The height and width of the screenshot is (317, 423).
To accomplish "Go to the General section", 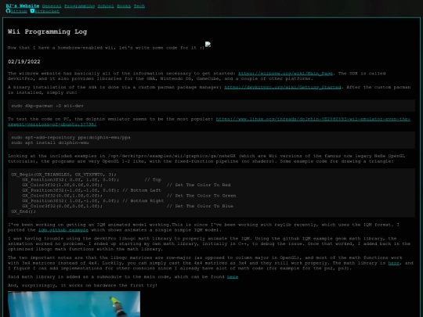I will coord(52,6).
